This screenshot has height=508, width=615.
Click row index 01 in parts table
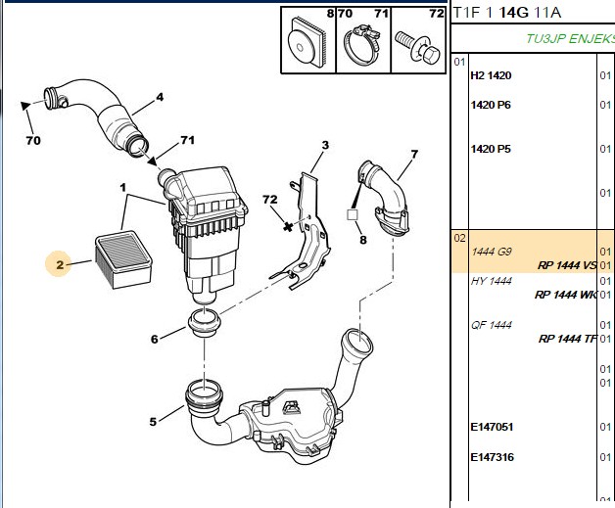tap(459, 62)
